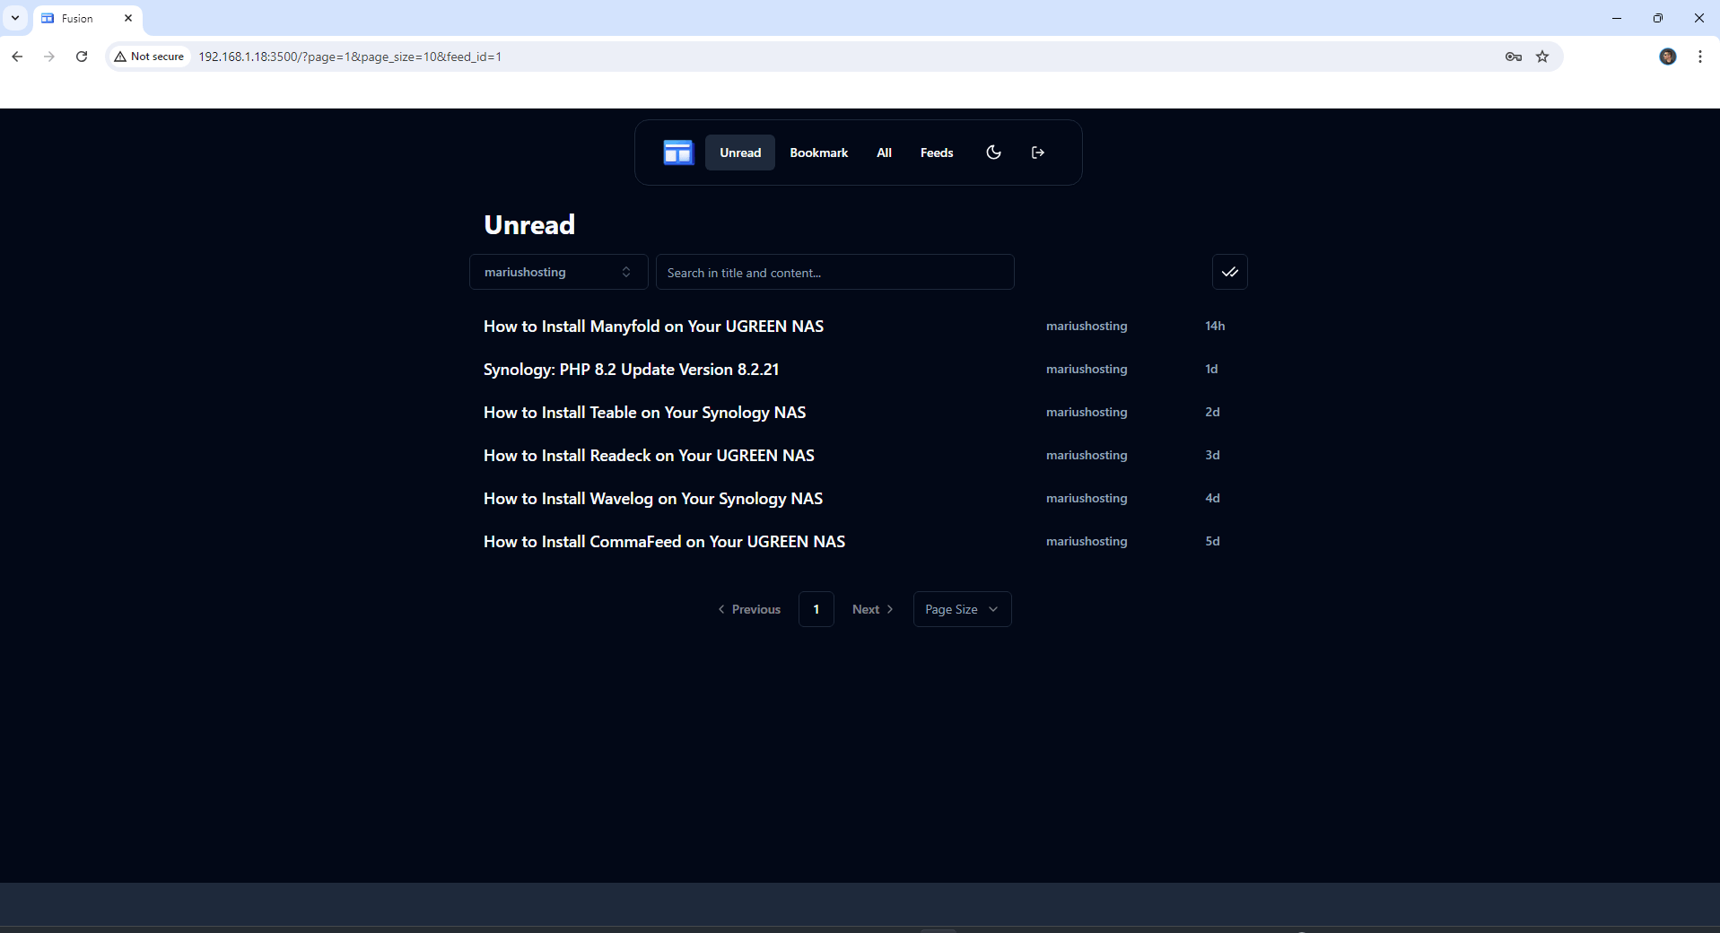Click browser back arrow
The width and height of the screenshot is (1720, 933).
tap(17, 57)
